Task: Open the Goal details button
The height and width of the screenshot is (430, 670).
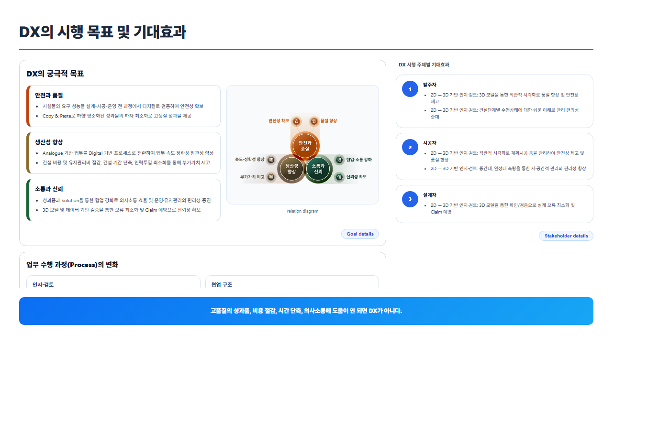Action: point(360,234)
